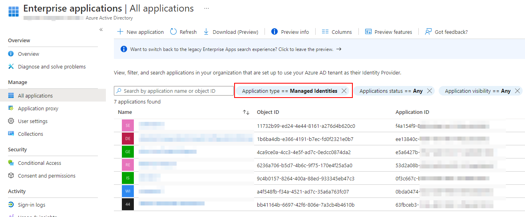Screen dimensions: 525x217
Task: Remove the Application type filter
Action: pos(344,91)
